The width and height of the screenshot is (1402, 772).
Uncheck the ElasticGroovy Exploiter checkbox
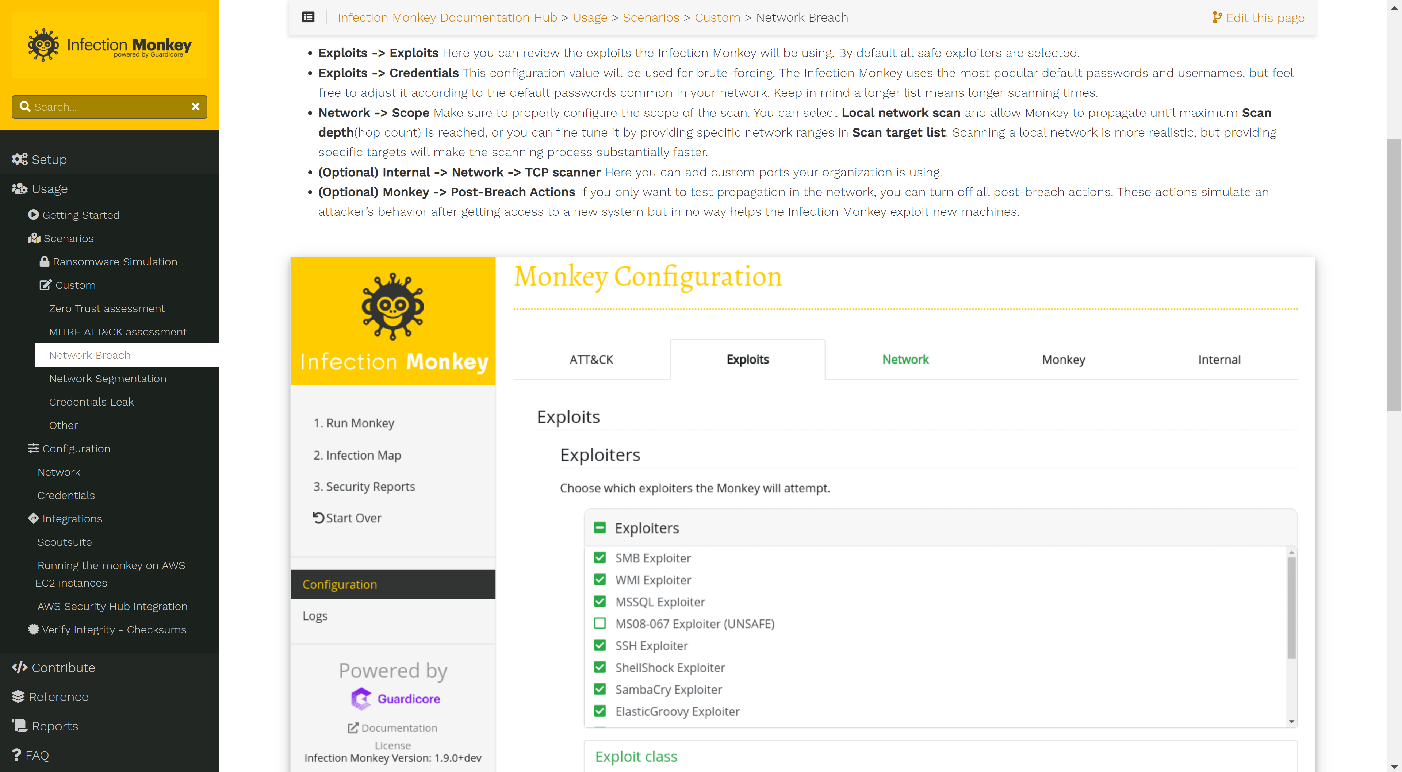click(600, 711)
